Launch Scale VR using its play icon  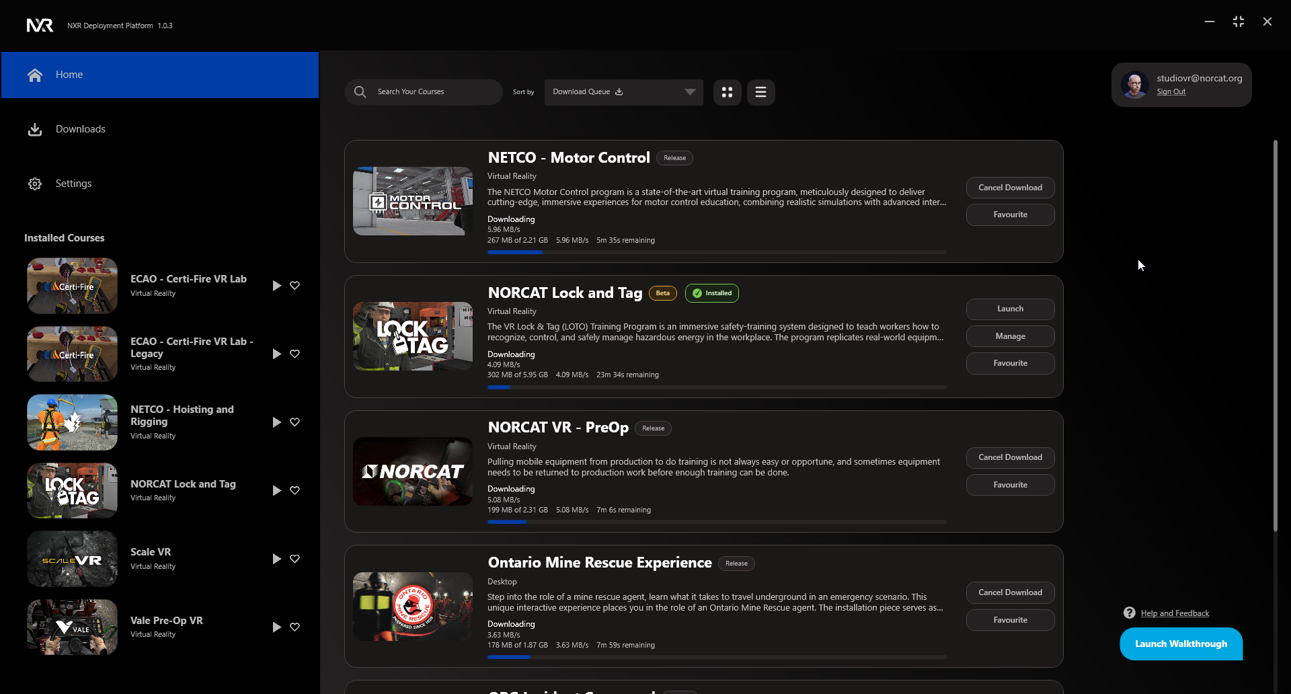tap(276, 559)
